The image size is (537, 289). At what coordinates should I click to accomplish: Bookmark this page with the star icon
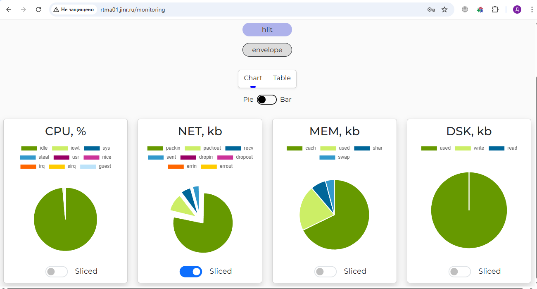444,10
